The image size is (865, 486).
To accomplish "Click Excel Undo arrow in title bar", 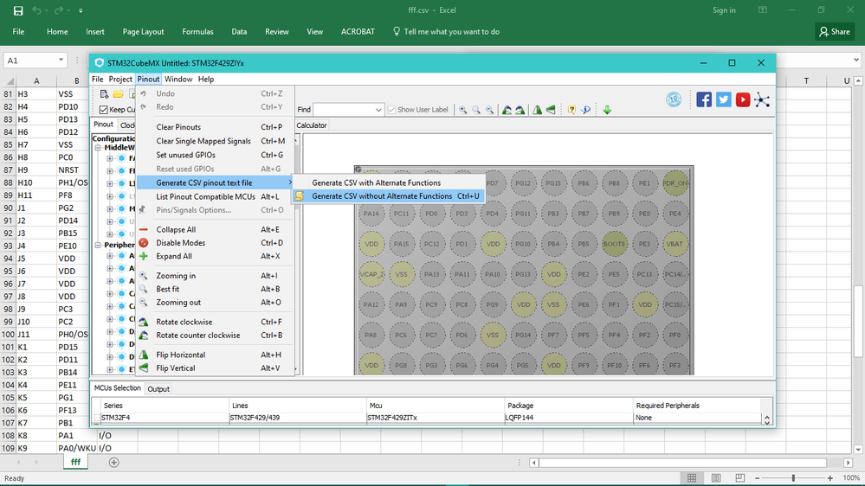I will tap(36, 10).
